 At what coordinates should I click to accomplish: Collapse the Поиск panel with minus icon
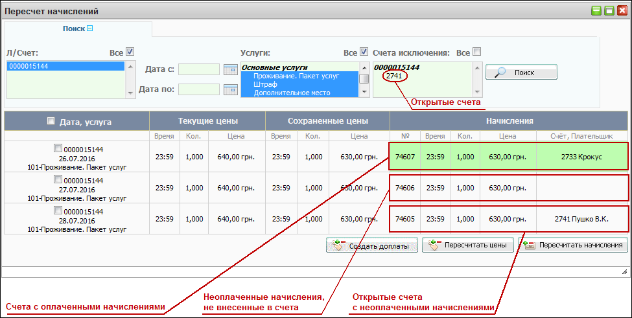point(90,28)
